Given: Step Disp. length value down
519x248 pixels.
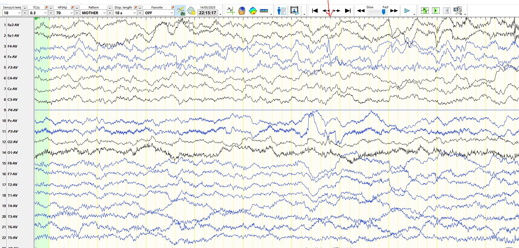Looking at the screenshot, I should point(140,13).
